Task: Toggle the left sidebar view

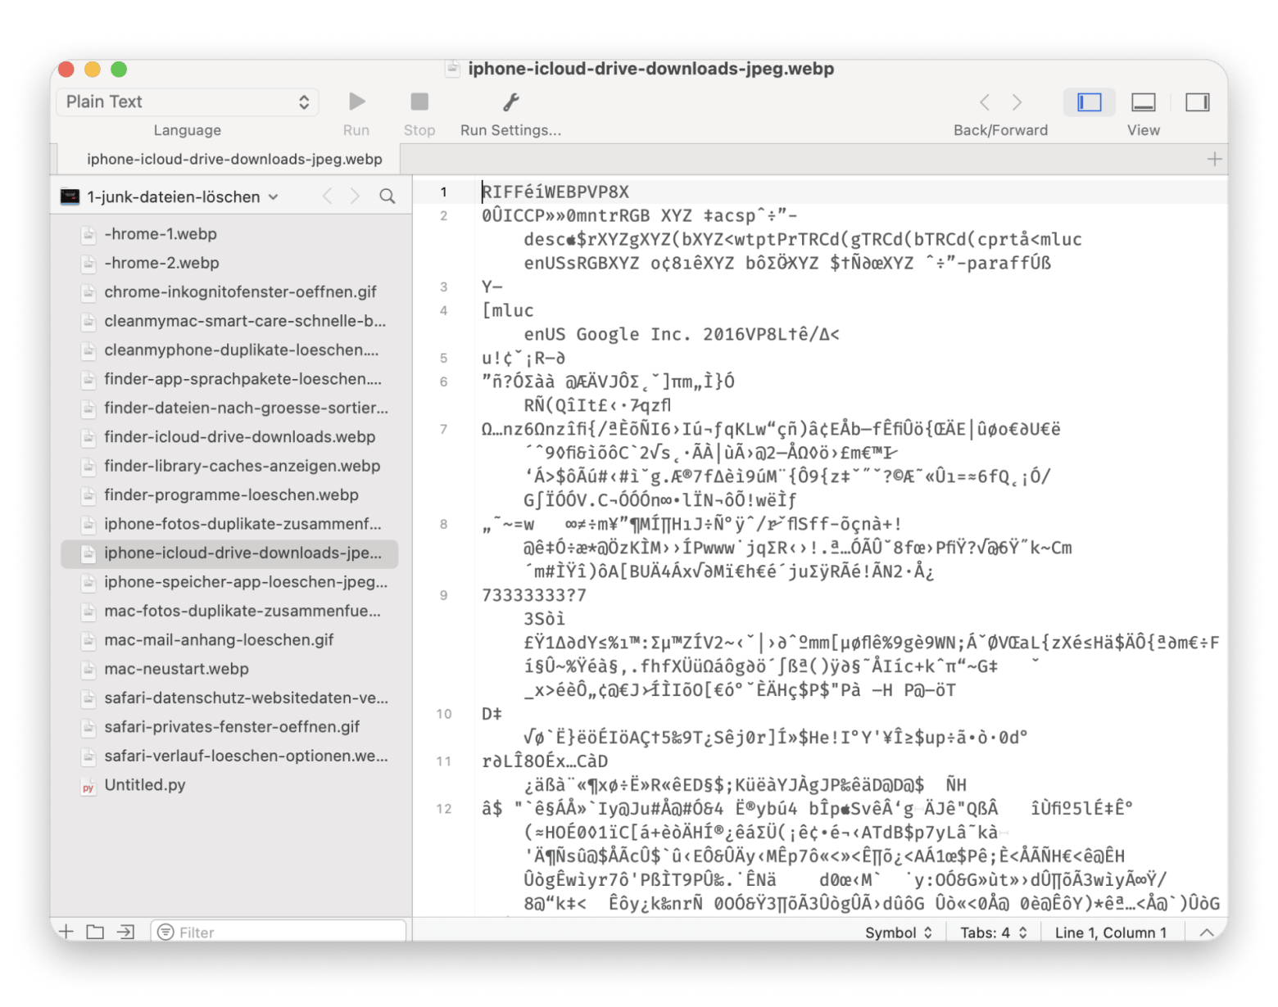Action: 1089,102
